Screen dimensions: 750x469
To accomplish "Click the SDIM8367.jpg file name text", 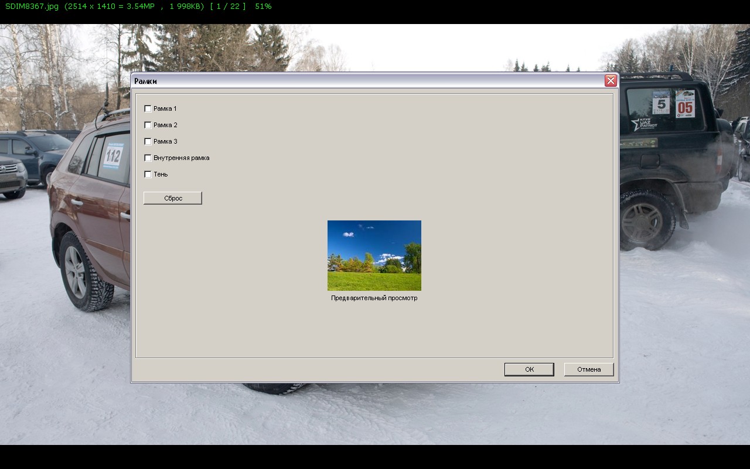I will pos(32,6).
